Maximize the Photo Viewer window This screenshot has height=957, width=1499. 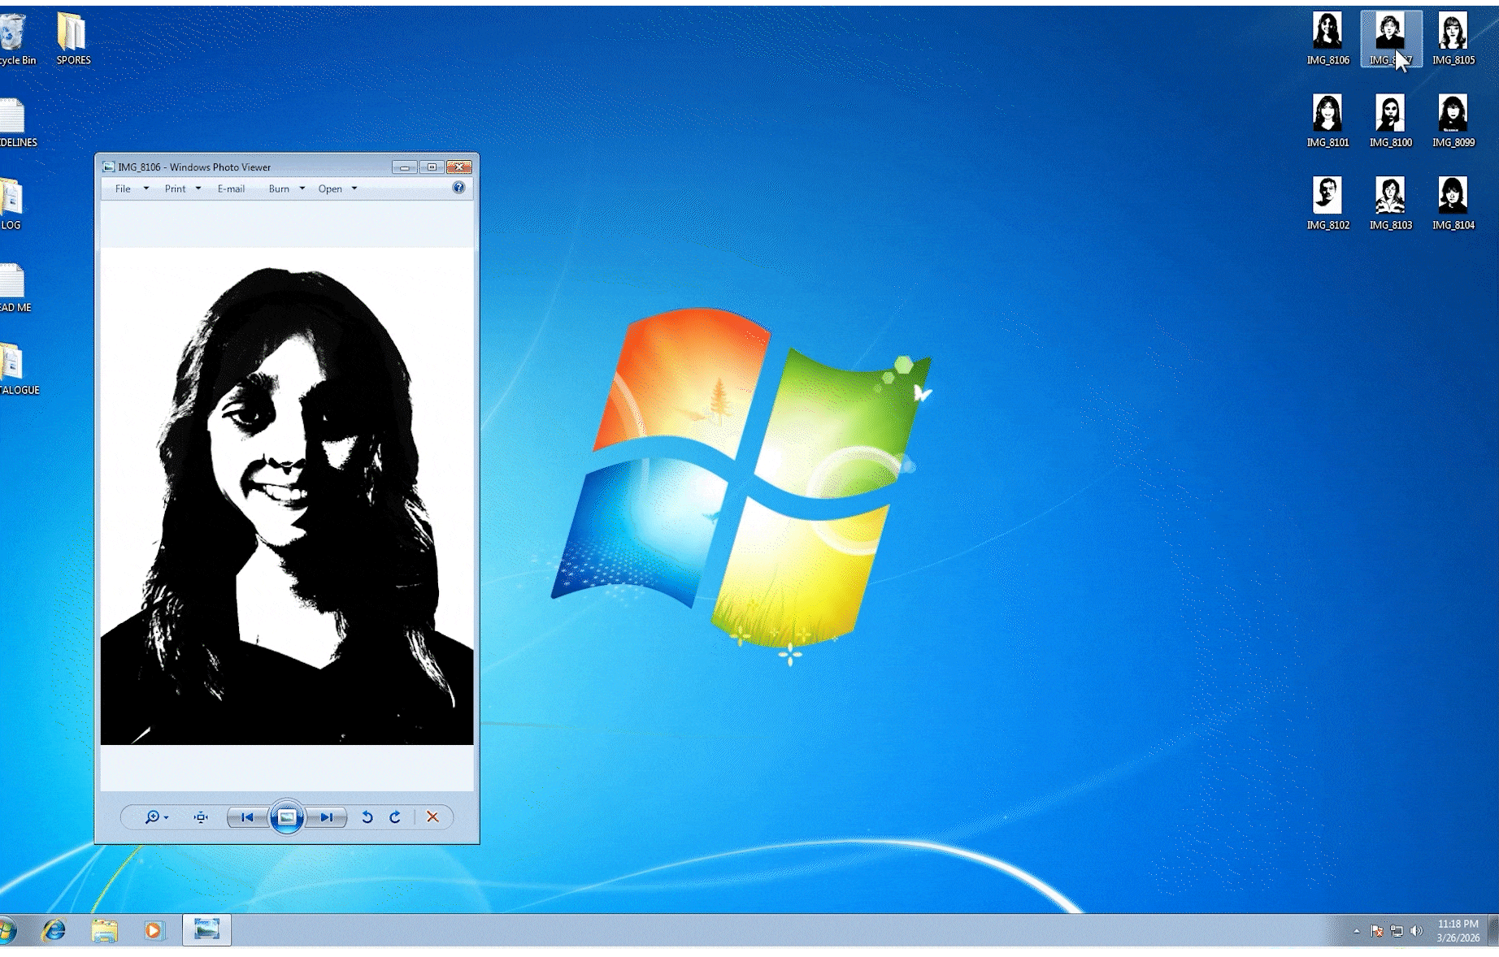432,167
